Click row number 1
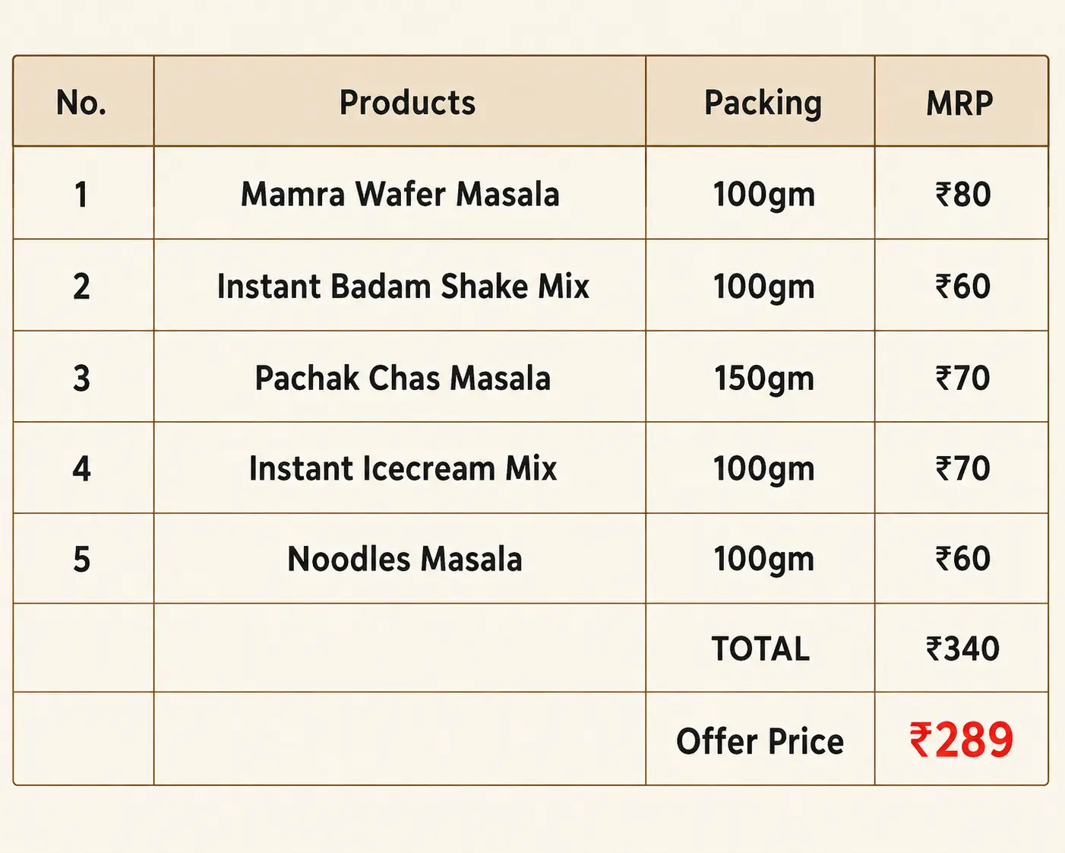 click(81, 195)
